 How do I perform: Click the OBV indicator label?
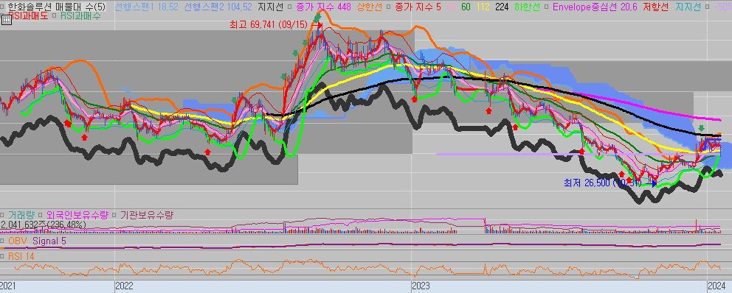(x=18, y=241)
